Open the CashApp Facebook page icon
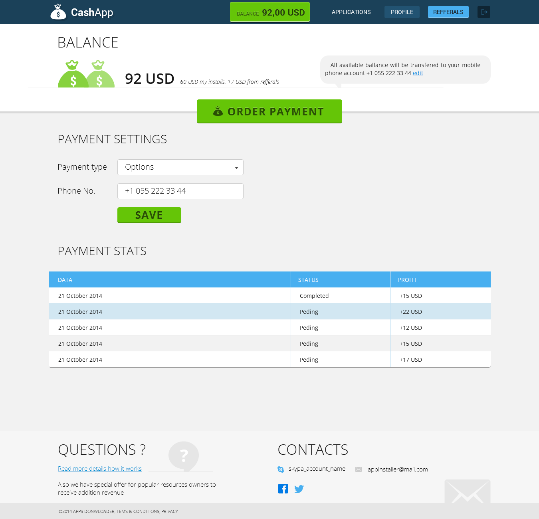This screenshot has height=519, width=539. (x=283, y=488)
